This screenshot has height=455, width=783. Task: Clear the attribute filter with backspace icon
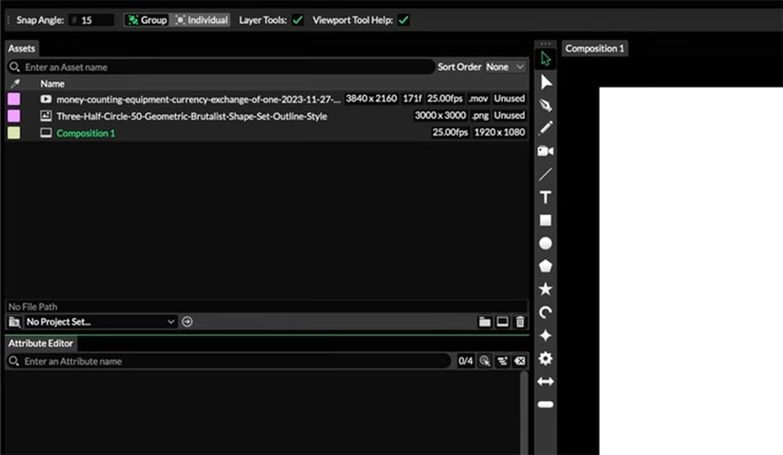(x=520, y=361)
